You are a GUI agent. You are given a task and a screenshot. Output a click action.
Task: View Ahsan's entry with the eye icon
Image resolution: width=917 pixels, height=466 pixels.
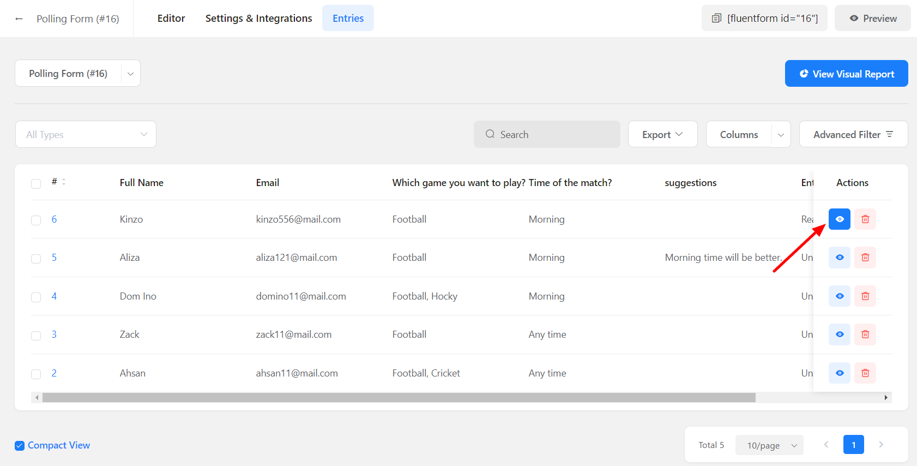pyautogui.click(x=839, y=373)
